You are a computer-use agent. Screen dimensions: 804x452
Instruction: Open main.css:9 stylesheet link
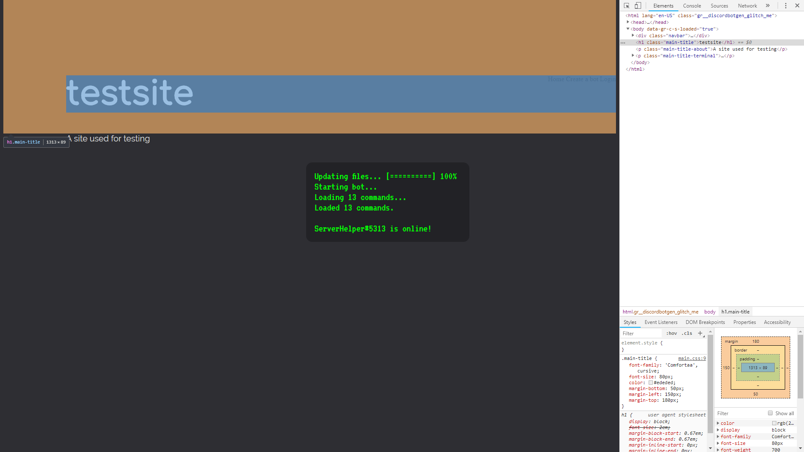click(x=692, y=358)
